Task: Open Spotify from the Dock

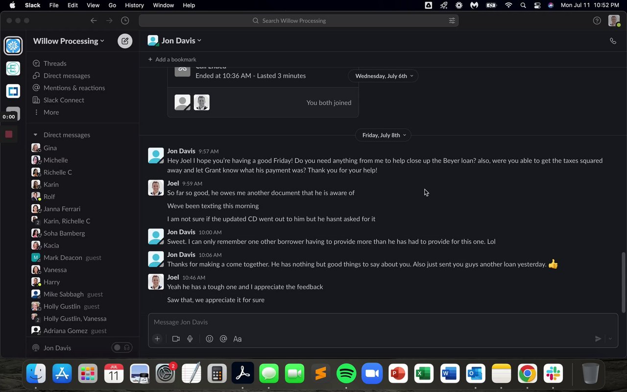Action: click(x=346, y=374)
